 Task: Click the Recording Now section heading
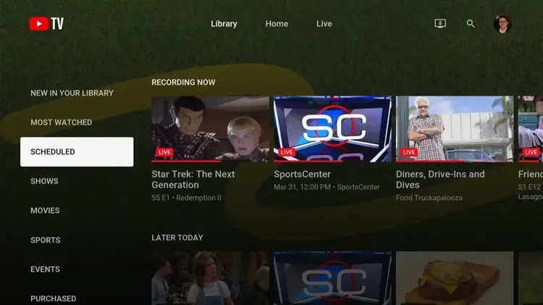[183, 82]
